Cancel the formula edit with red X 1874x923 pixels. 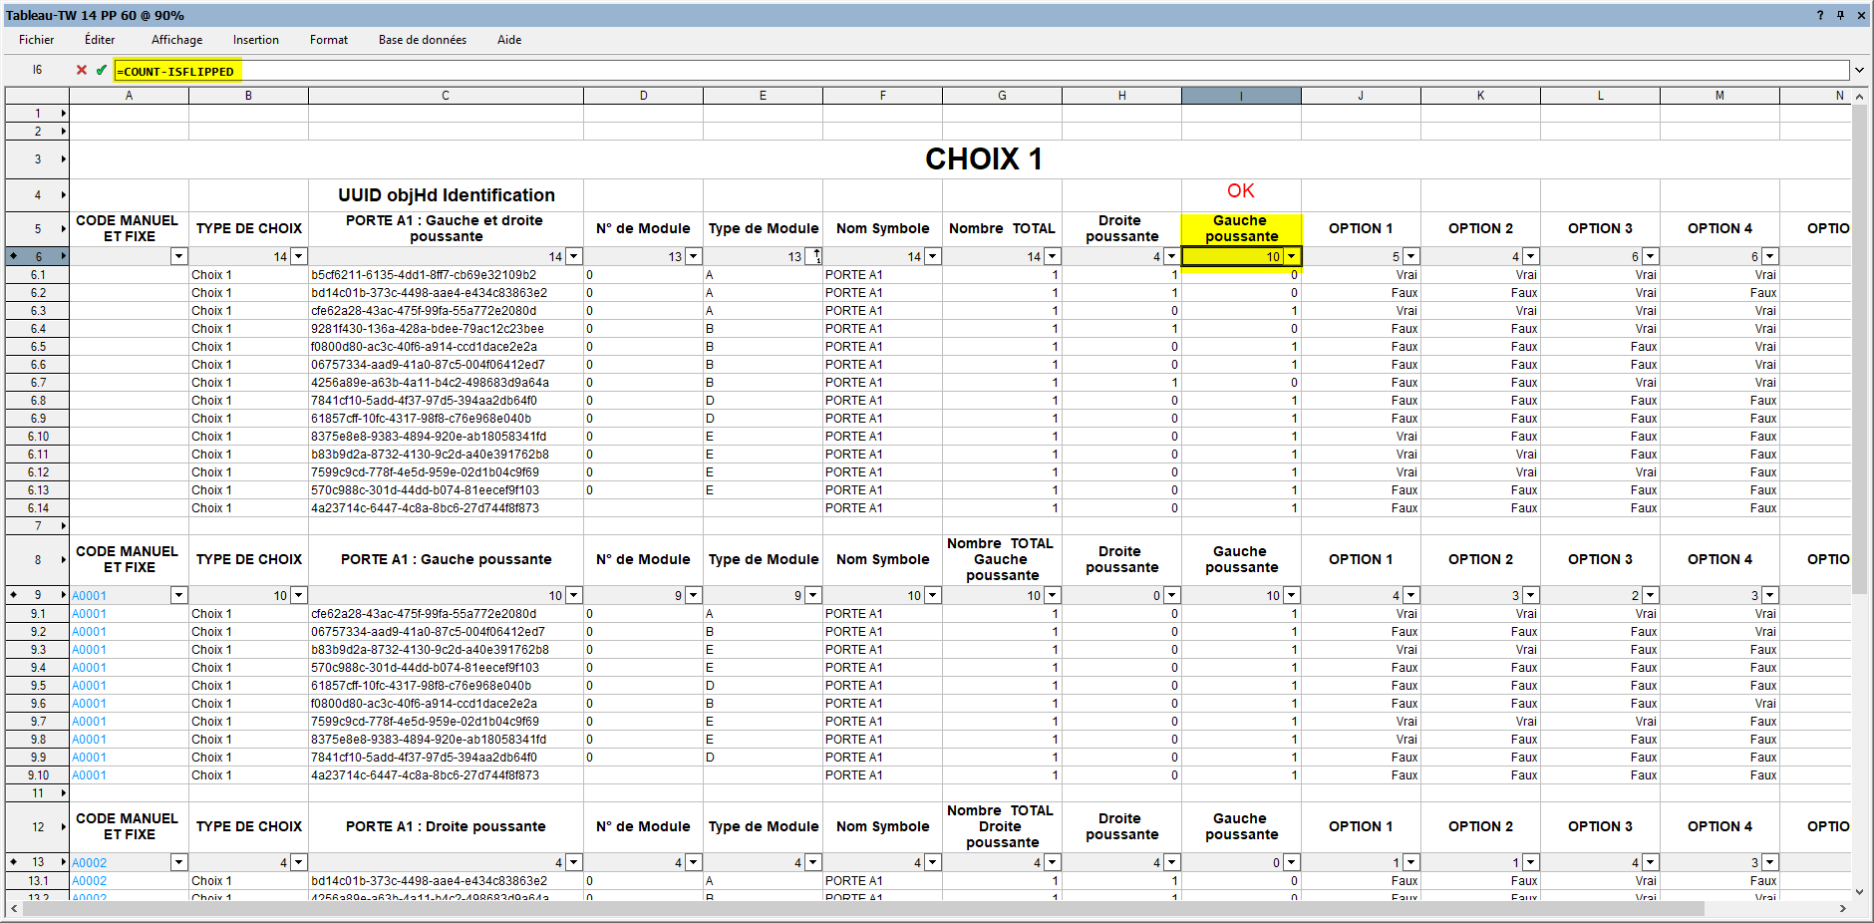(x=82, y=70)
